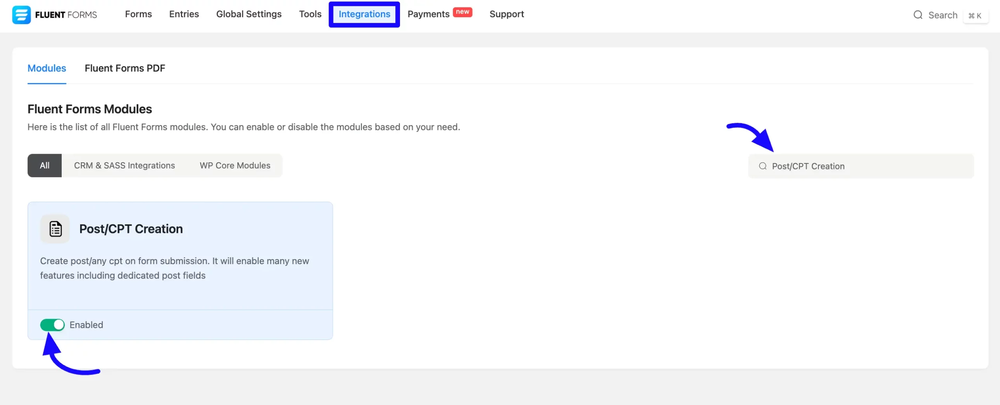Open the Forms menu

tap(138, 14)
